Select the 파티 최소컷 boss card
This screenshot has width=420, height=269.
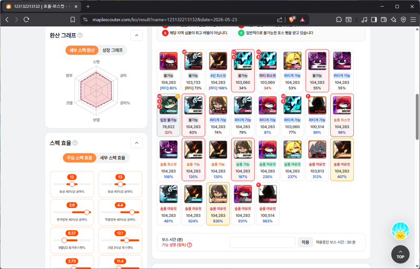tap(268, 71)
